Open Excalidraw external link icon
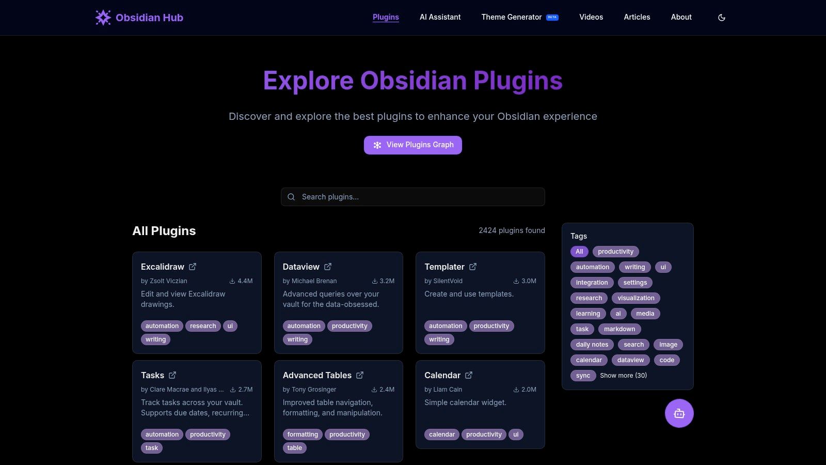826x465 pixels. click(x=193, y=267)
